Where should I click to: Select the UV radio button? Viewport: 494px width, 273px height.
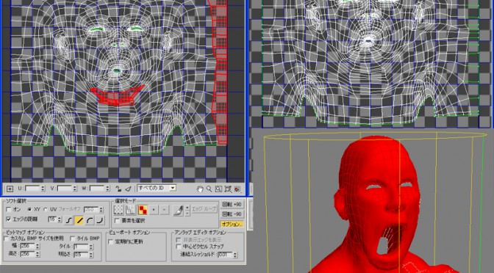46,209
